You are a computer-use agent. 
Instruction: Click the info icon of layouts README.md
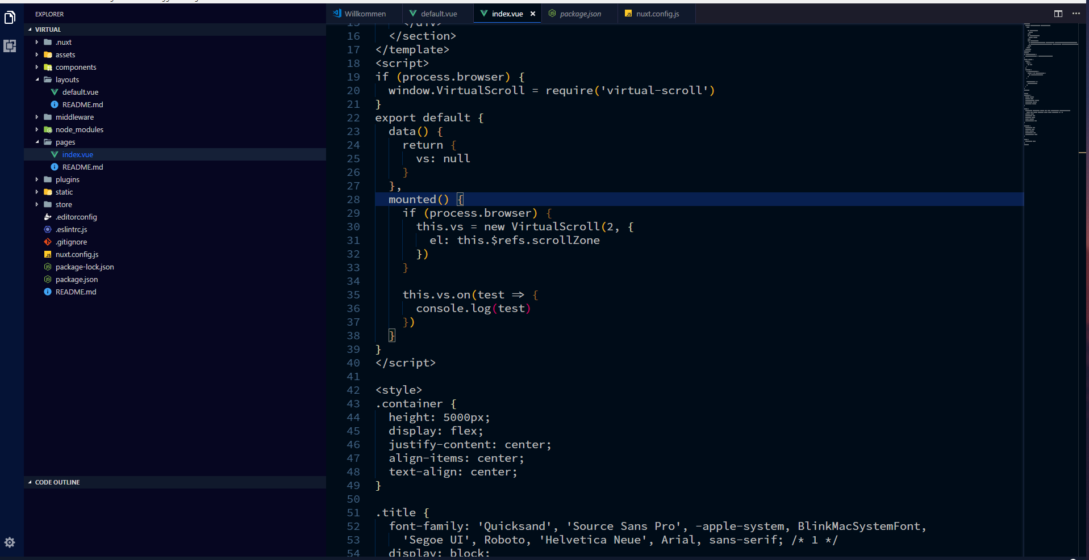click(x=55, y=104)
